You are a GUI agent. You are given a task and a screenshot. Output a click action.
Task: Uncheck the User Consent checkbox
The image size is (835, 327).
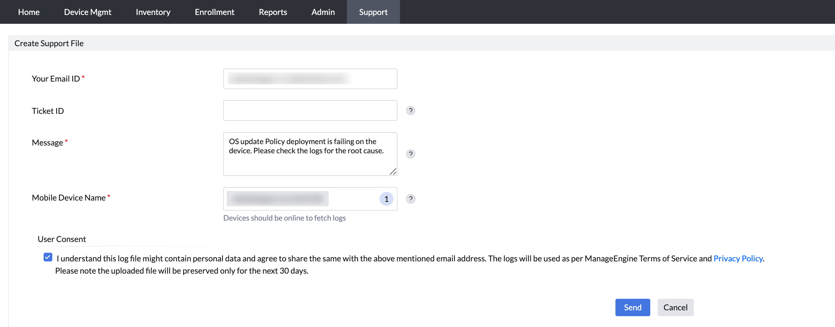tap(48, 257)
